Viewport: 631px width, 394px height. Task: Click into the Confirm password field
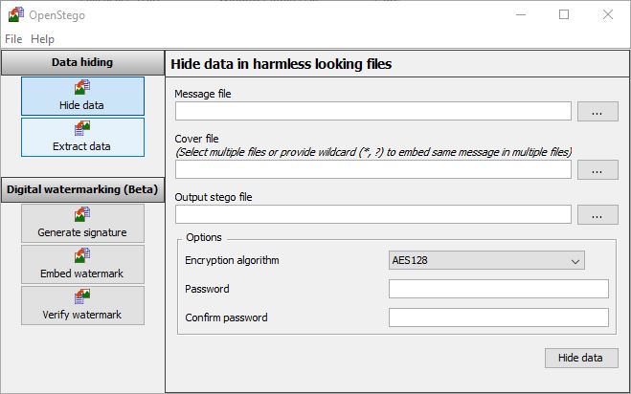point(499,317)
